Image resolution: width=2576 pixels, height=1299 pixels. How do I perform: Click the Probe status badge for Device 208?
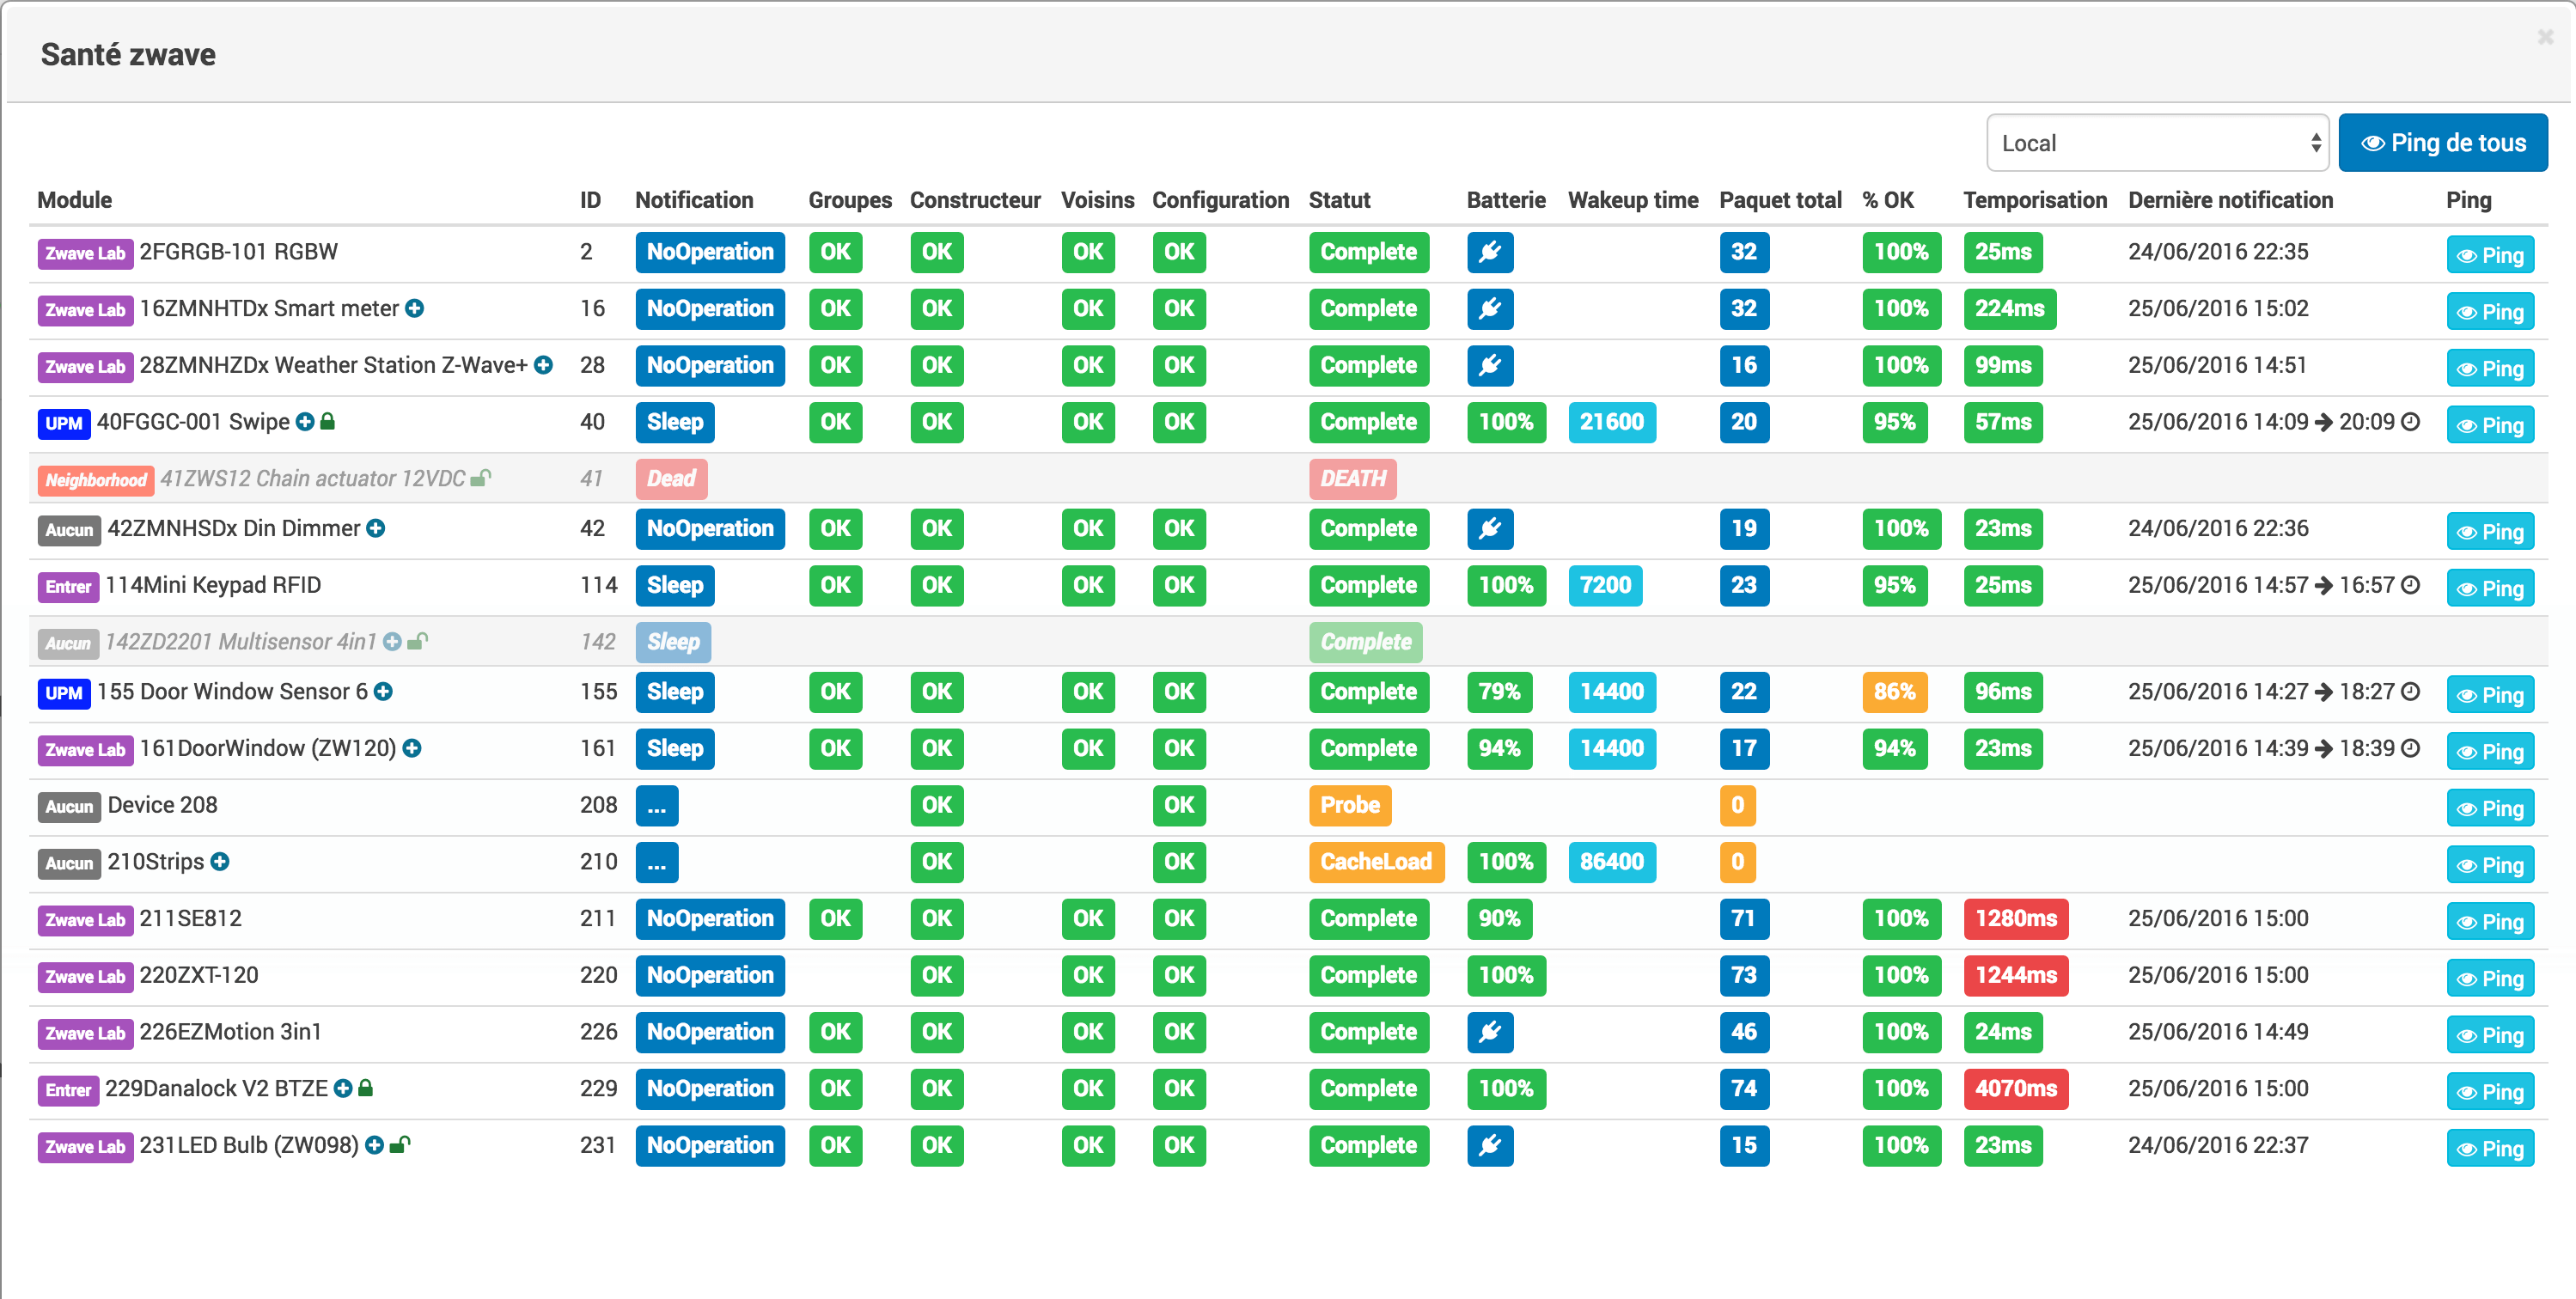[1349, 805]
